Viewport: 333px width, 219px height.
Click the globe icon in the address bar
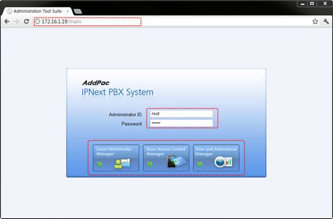point(37,21)
